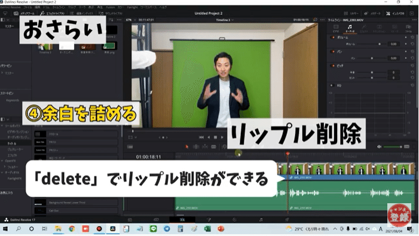Open Timeline View Options
The image size is (419, 236).
point(130,147)
